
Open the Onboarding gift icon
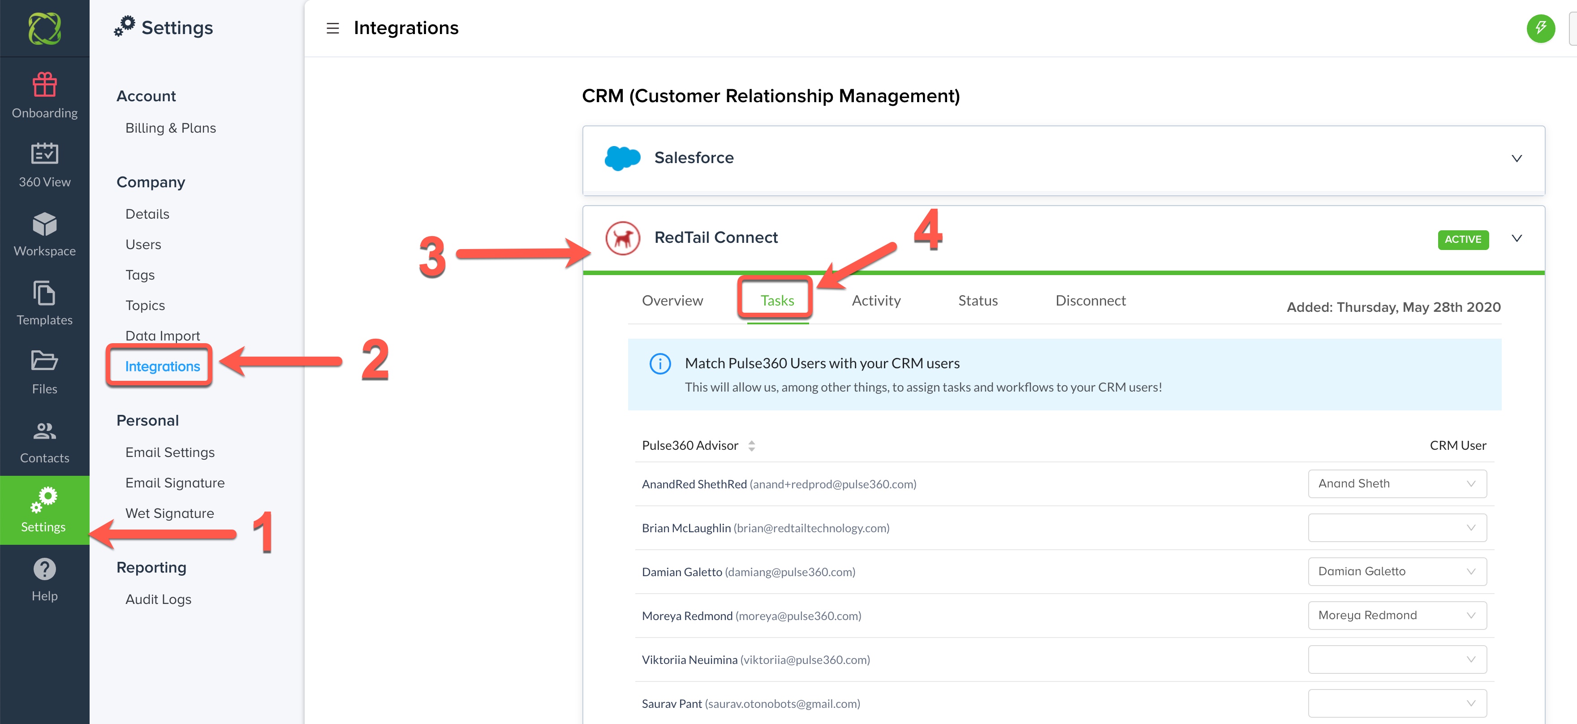click(44, 86)
